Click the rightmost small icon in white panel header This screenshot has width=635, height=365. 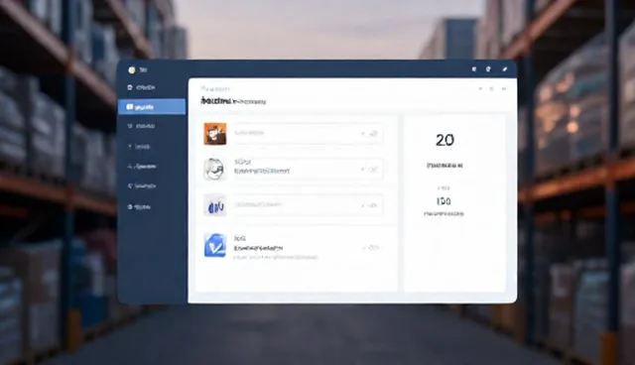(x=504, y=88)
